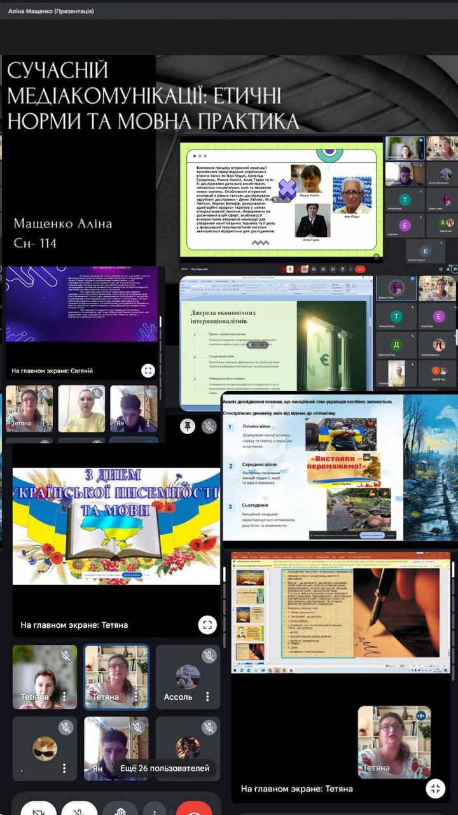
Task: Click the pin icon beside muted mic
Action: [187, 426]
